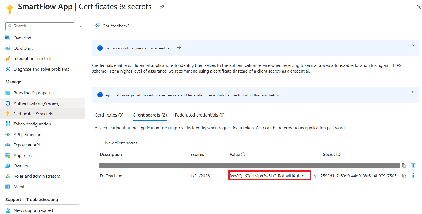Click the Expires column header
422x214 pixels.
point(197,154)
